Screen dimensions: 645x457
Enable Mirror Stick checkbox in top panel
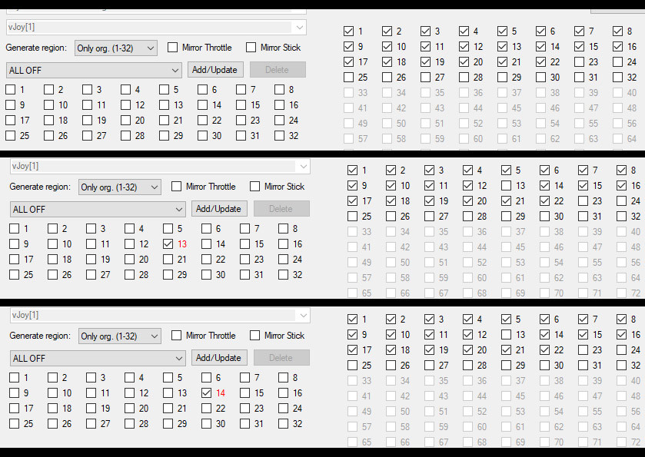click(x=251, y=48)
